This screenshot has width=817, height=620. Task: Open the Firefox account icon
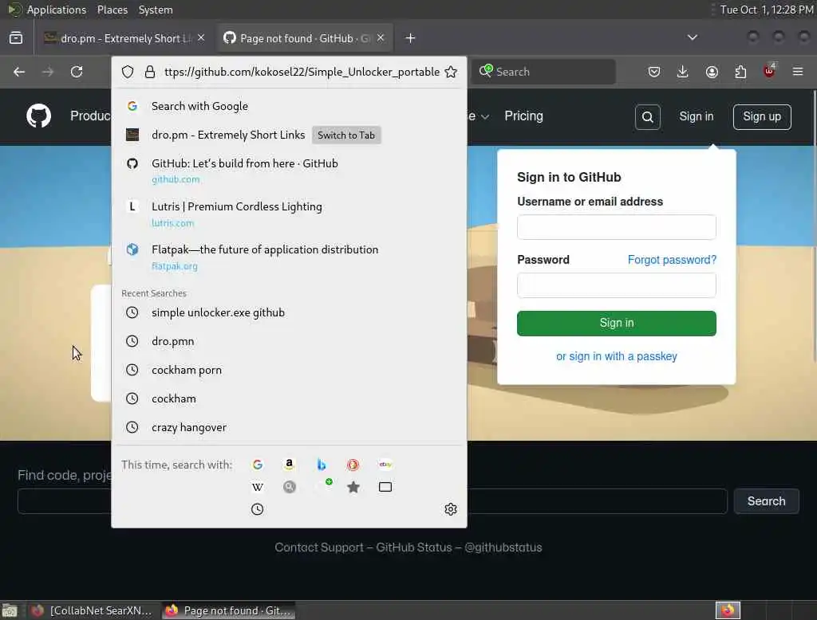[712, 72]
